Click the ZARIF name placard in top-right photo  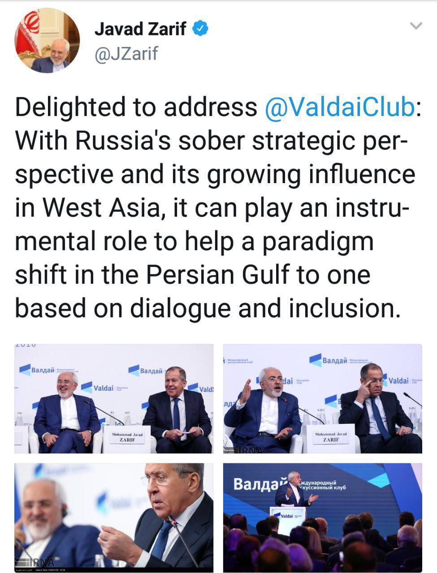331,437
